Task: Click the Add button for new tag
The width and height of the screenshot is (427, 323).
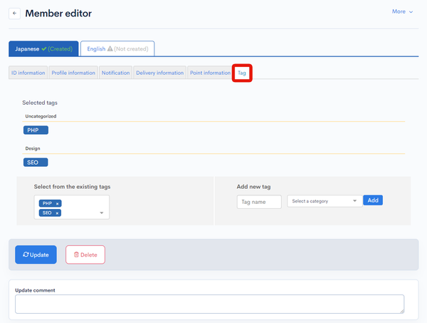Action: [x=373, y=200]
